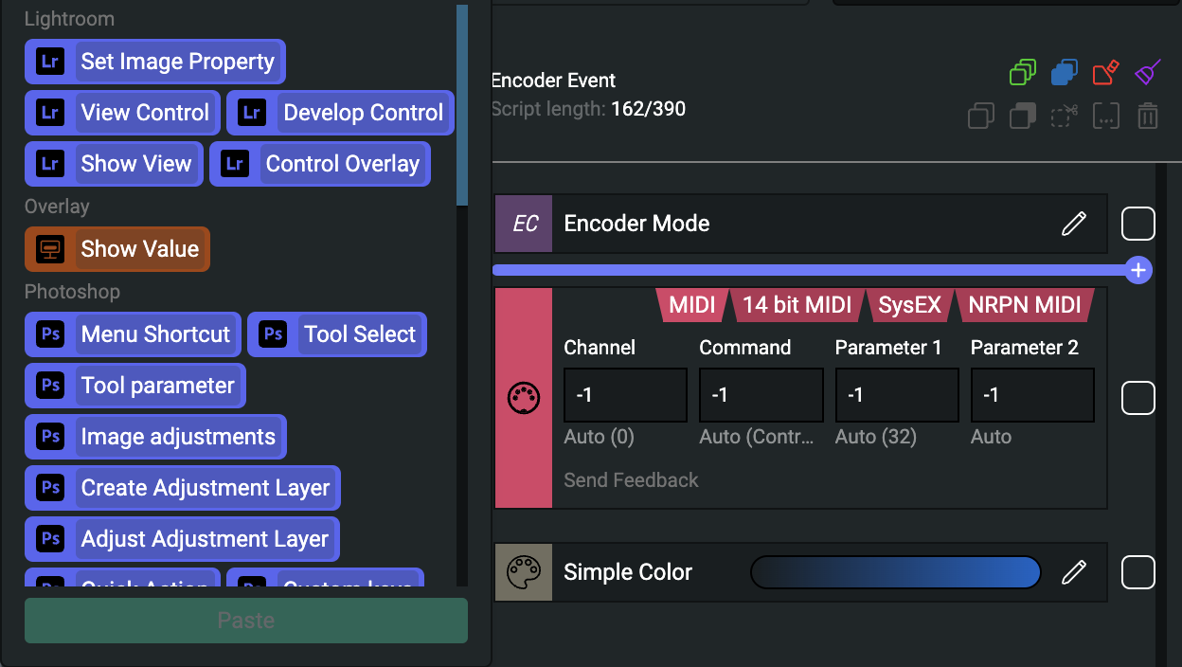Click the green copy all actions icon
1182x667 pixels.
pos(1022,72)
